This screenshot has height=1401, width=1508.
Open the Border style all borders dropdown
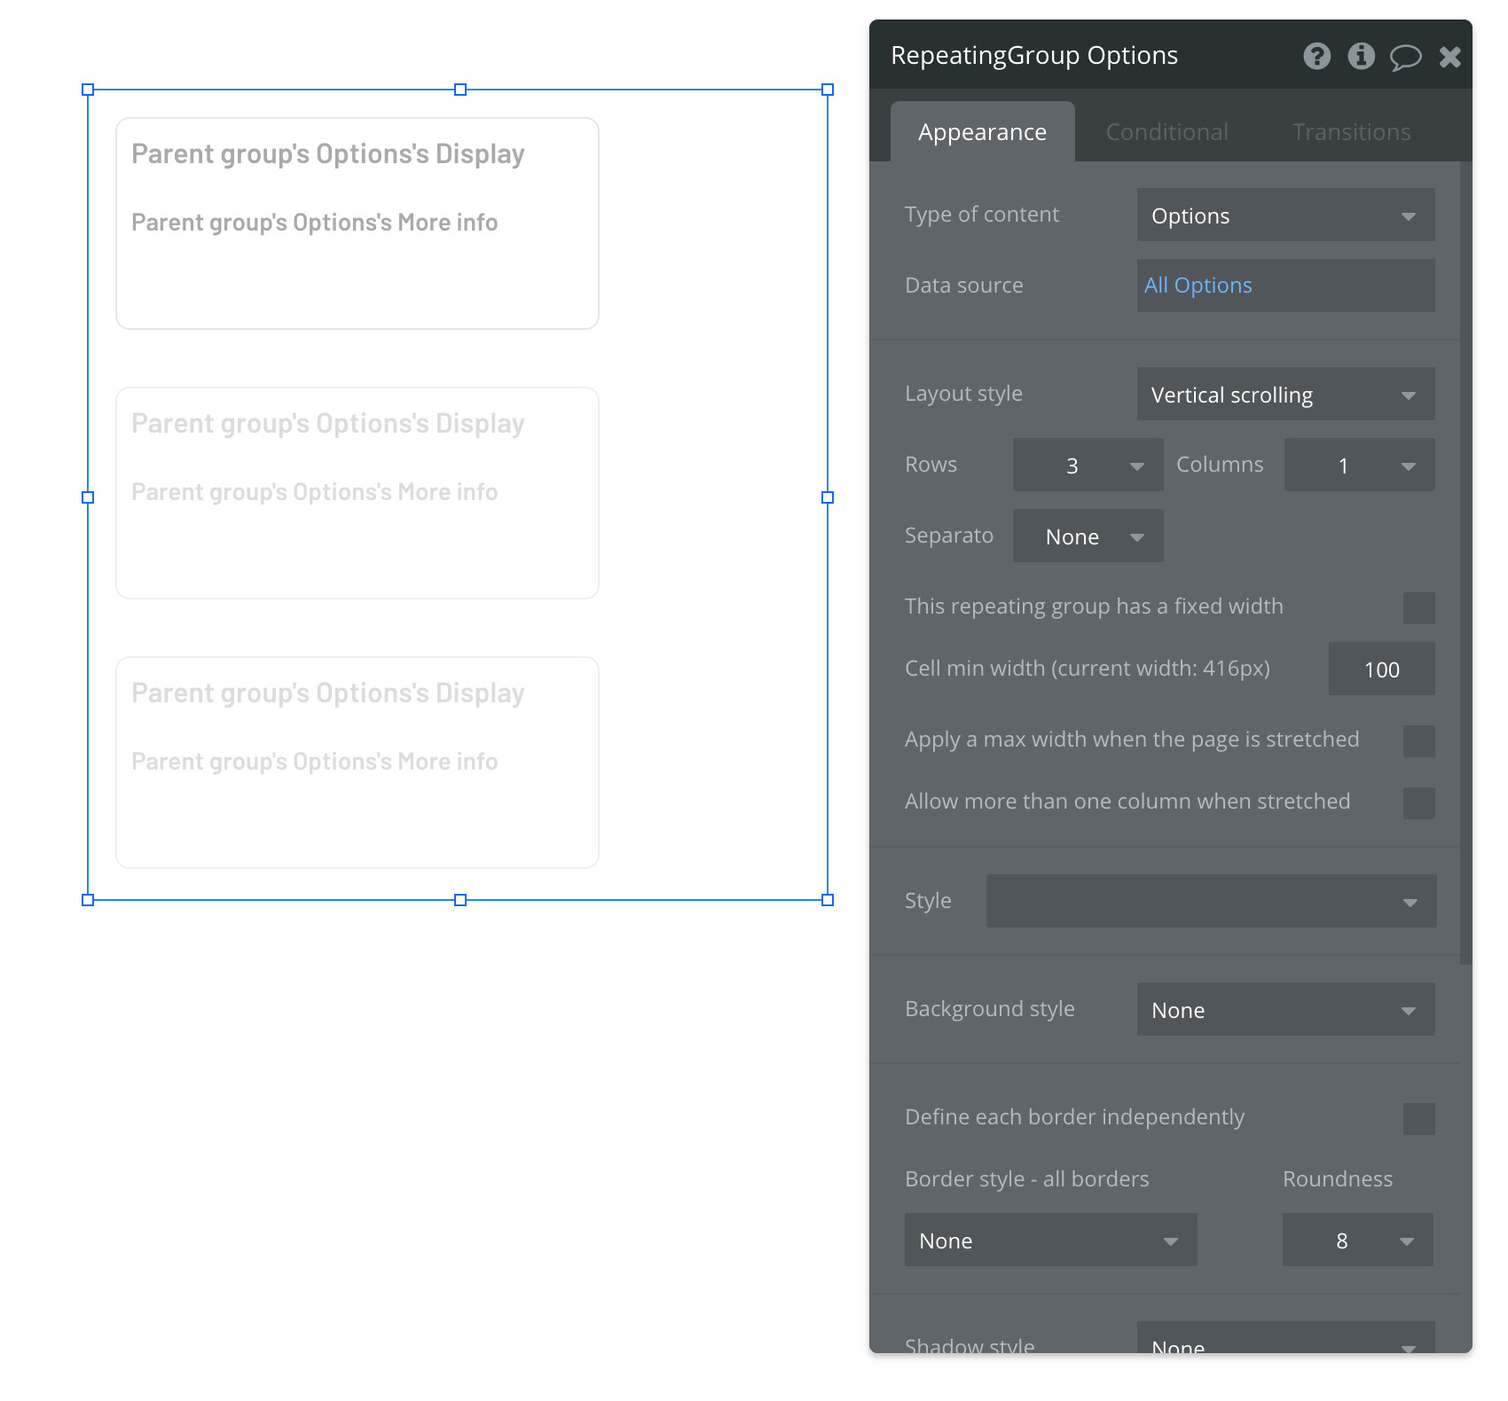(1050, 1240)
